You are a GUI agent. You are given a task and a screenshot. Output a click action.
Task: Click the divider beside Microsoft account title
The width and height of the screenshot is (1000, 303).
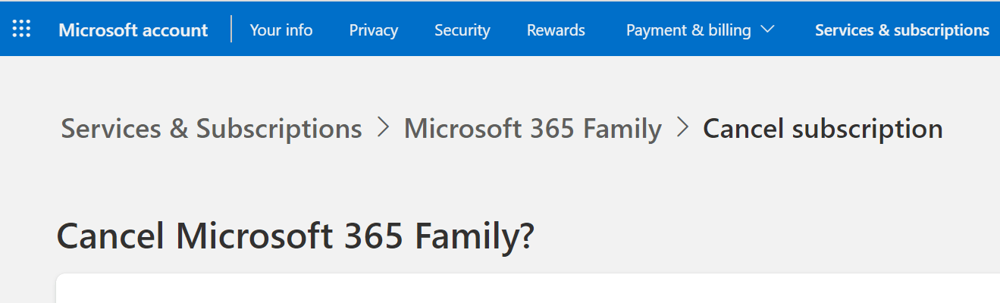(x=231, y=30)
